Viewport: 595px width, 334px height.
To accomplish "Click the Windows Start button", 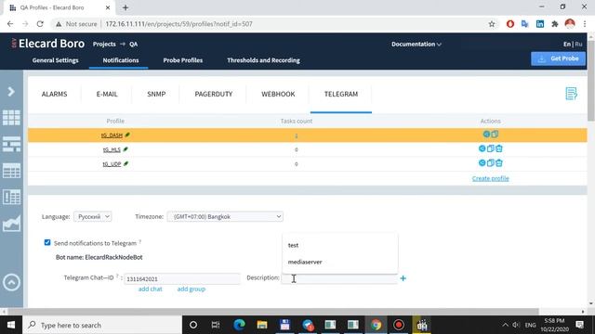I will (11, 325).
